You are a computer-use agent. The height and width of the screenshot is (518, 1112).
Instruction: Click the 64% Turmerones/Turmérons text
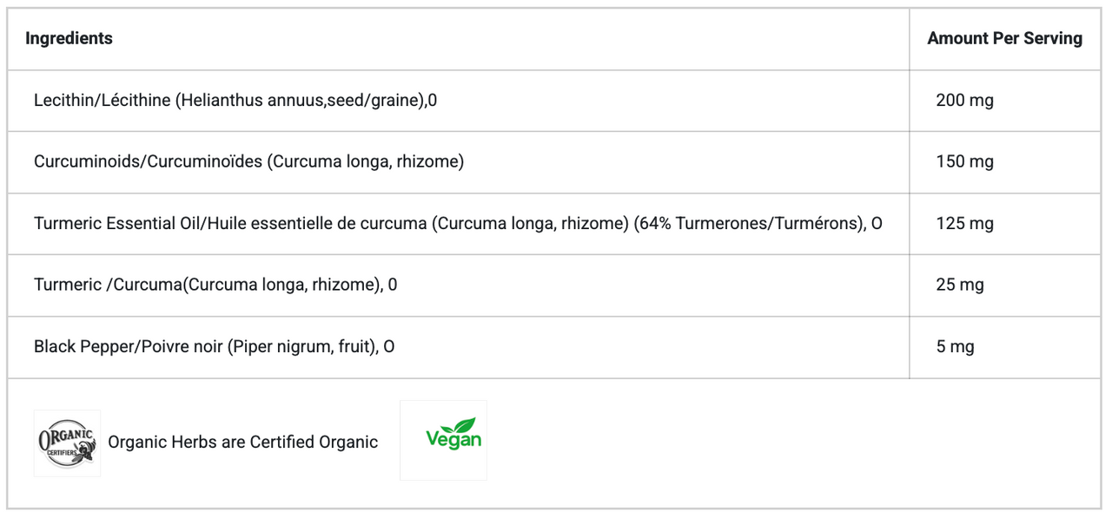click(748, 224)
